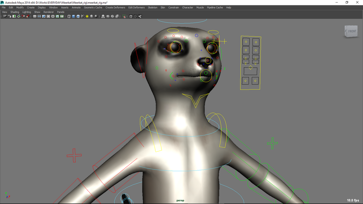Expand the Shading panel menu
This screenshot has width=363, height=204.
pyautogui.click(x=14, y=12)
